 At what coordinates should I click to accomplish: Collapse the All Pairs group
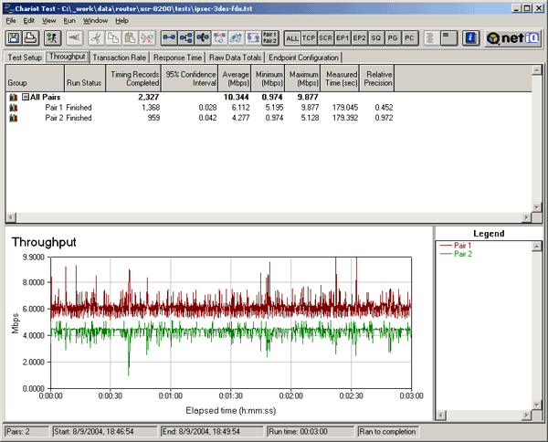pos(25,96)
